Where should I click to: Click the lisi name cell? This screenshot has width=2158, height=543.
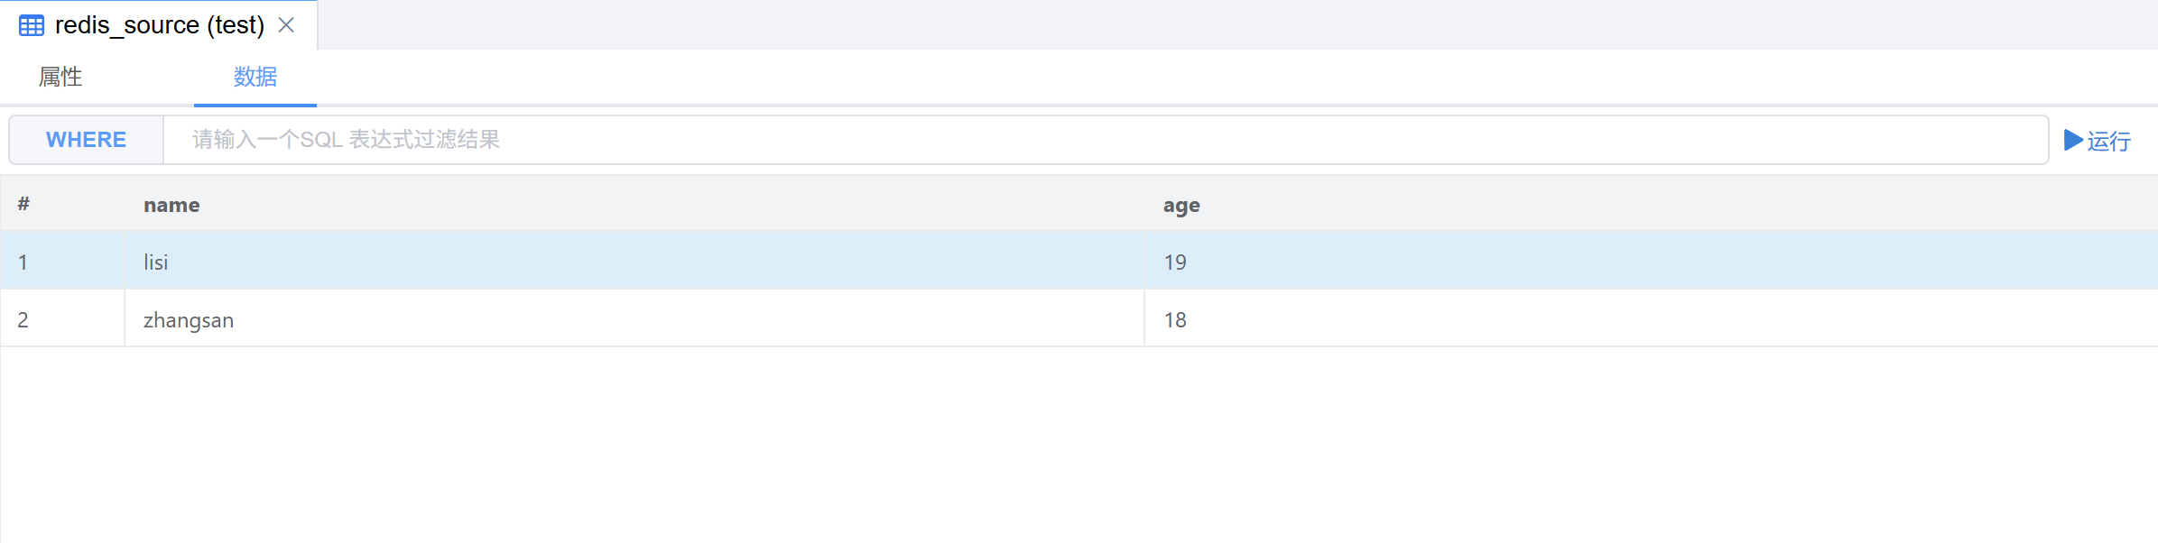coord(156,262)
